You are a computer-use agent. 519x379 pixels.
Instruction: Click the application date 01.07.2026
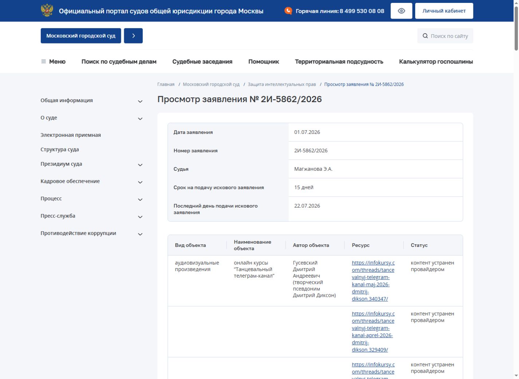coord(307,132)
